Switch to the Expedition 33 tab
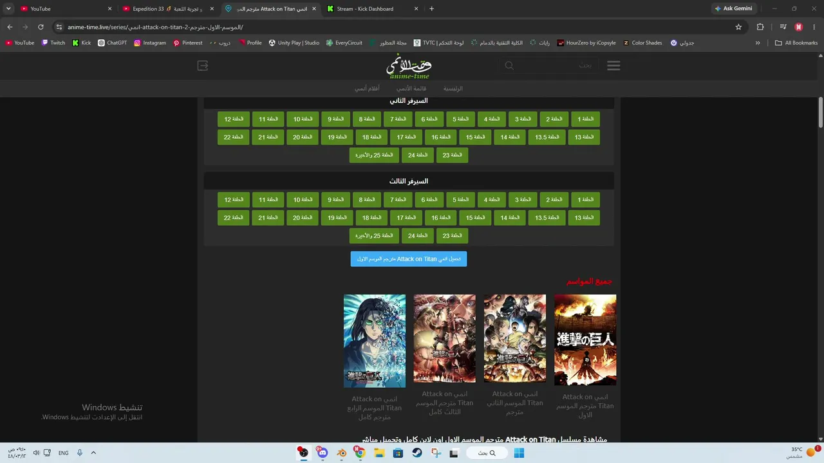Image resolution: width=824 pixels, height=463 pixels. (167, 9)
